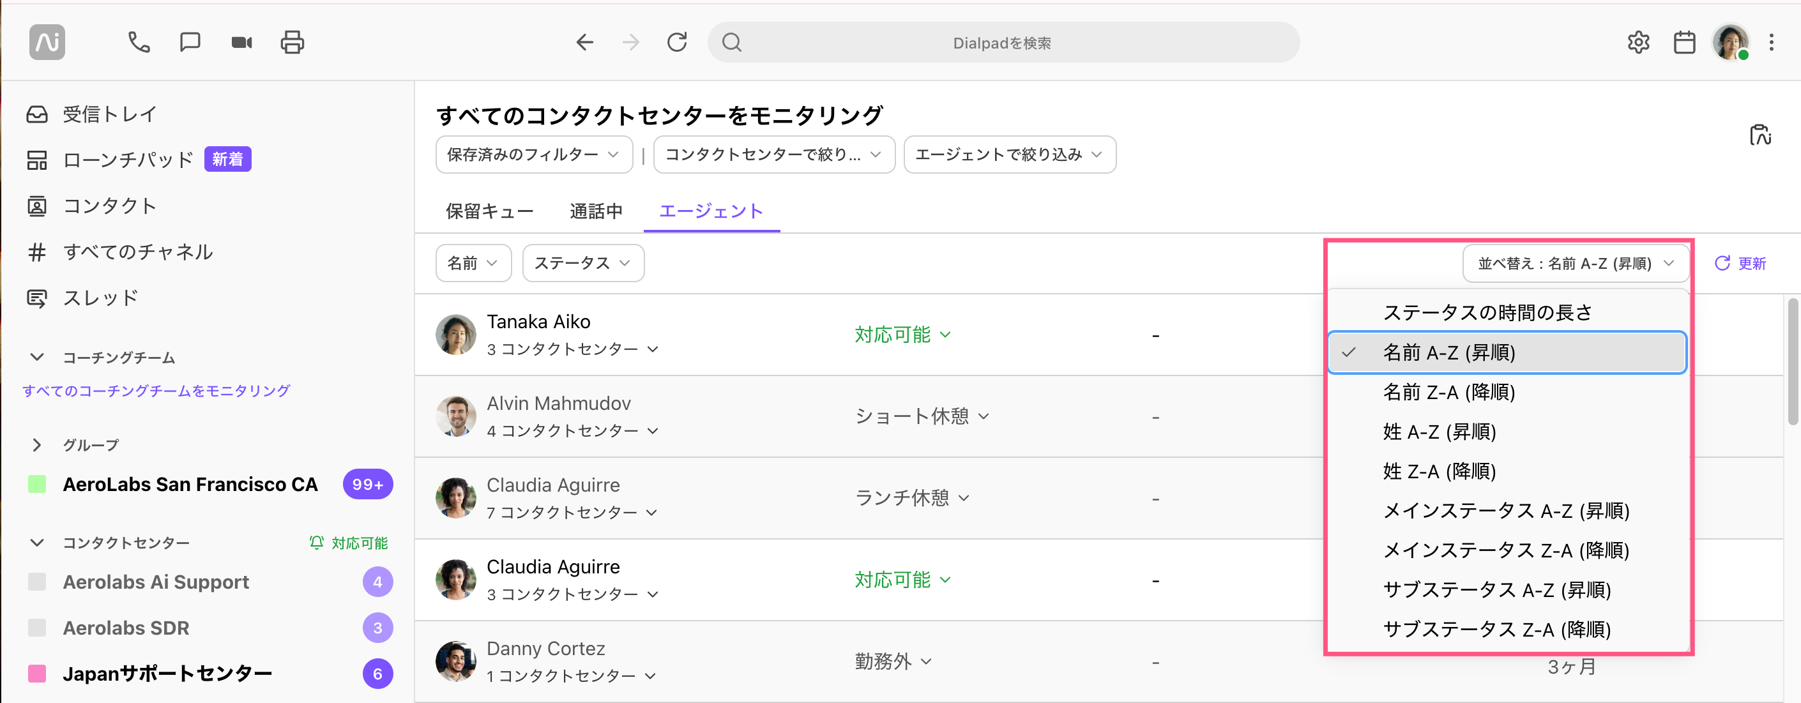Click the 99+ badge for AeroLabs San Francisco

tap(368, 484)
